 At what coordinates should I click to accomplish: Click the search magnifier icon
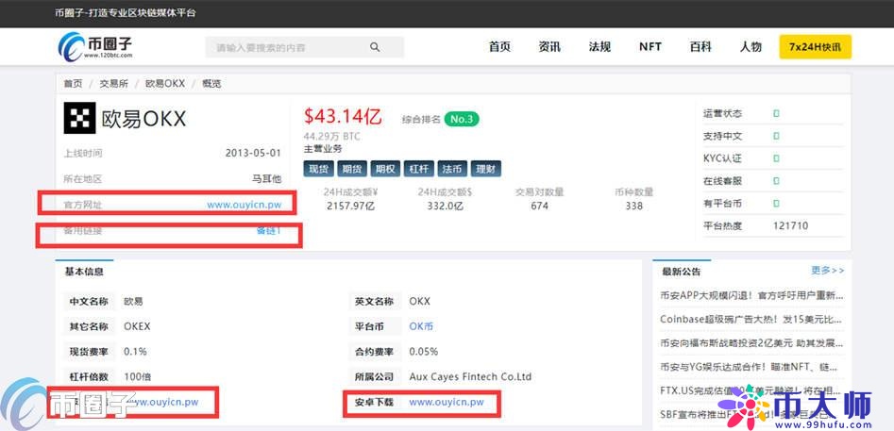pyautogui.click(x=375, y=47)
